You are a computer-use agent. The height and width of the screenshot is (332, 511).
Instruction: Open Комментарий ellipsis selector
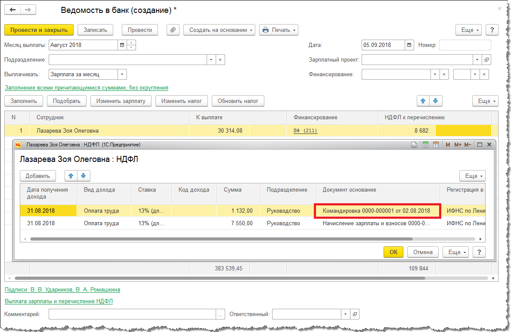point(220,314)
